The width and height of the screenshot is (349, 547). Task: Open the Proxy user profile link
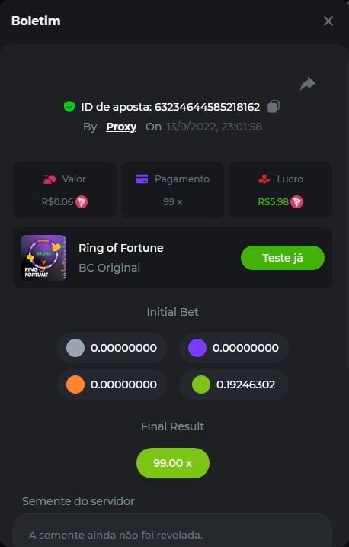(121, 127)
